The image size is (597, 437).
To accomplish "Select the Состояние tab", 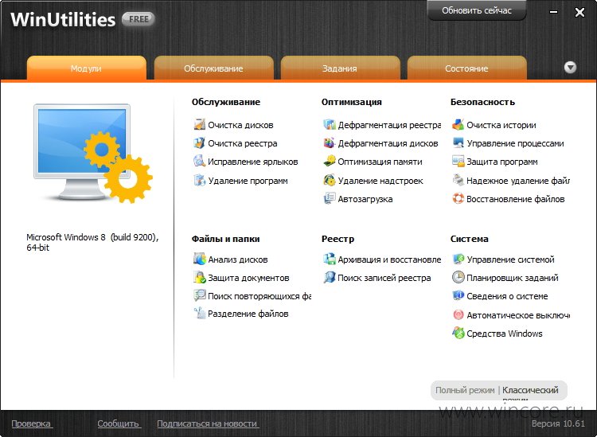I will click(466, 68).
